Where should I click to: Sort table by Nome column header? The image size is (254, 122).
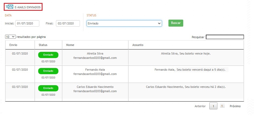70,45
